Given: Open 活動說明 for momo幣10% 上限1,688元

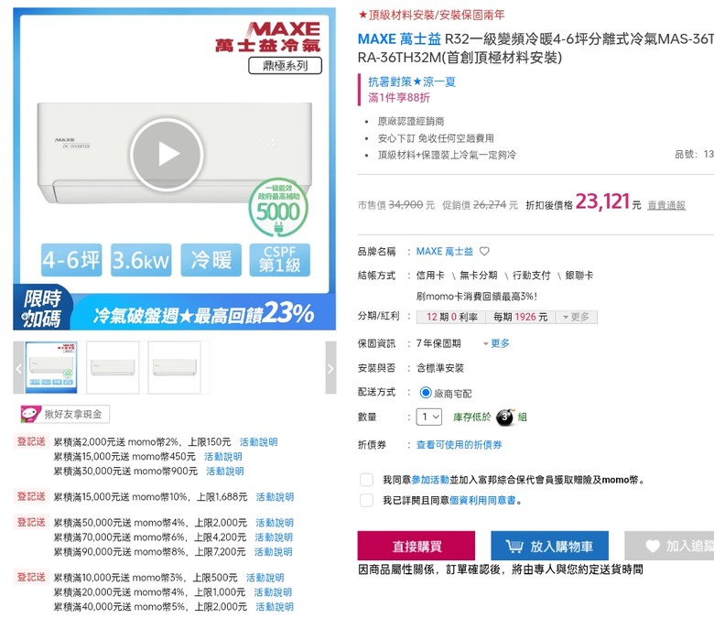Looking at the screenshot, I should pyautogui.click(x=275, y=497).
